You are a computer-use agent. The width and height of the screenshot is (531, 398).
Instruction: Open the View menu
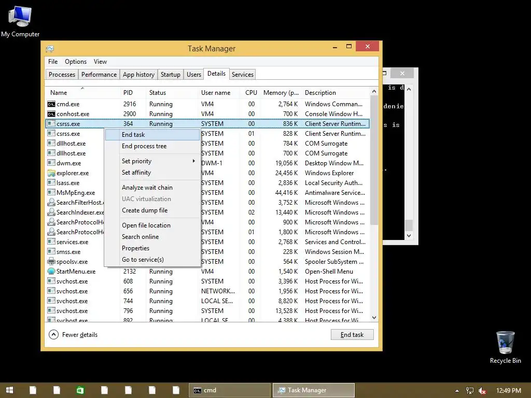coord(100,62)
